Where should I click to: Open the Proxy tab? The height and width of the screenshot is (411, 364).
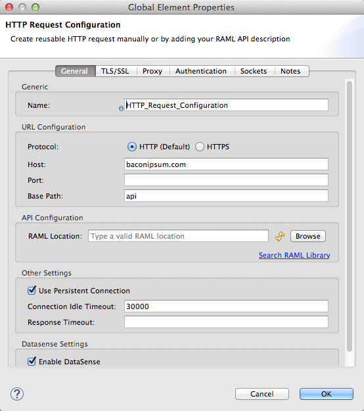click(152, 71)
